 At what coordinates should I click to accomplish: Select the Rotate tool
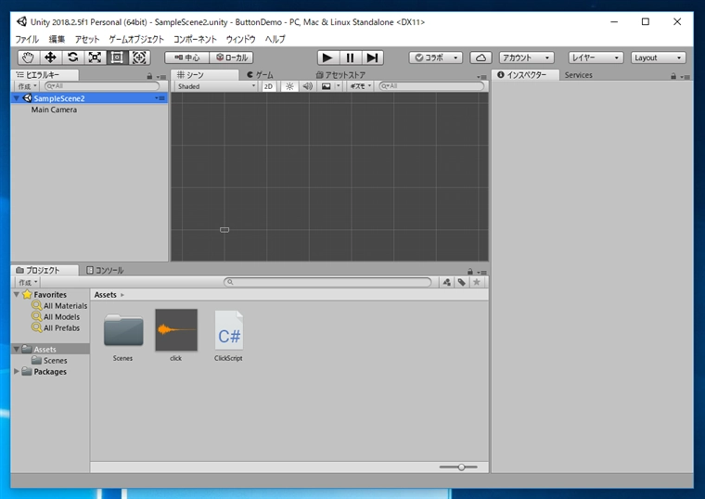(72, 58)
